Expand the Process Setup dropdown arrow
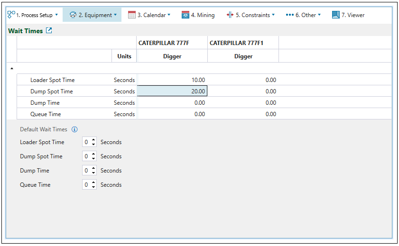This screenshot has width=399, height=246. pyautogui.click(x=56, y=15)
